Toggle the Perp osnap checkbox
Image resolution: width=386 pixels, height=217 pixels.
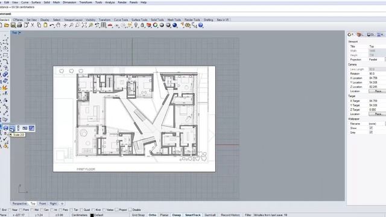click(60, 210)
